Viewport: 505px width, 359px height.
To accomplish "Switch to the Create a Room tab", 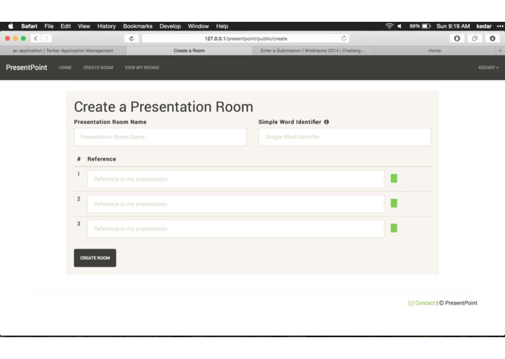I will [189, 51].
